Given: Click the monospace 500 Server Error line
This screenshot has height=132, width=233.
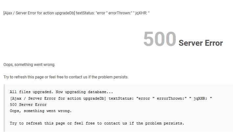Looking at the screenshot, I should pyautogui.click(x=28, y=105).
